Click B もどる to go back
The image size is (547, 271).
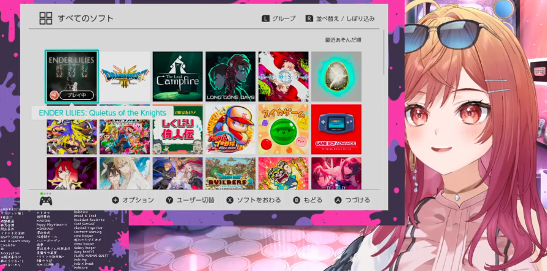(308, 200)
